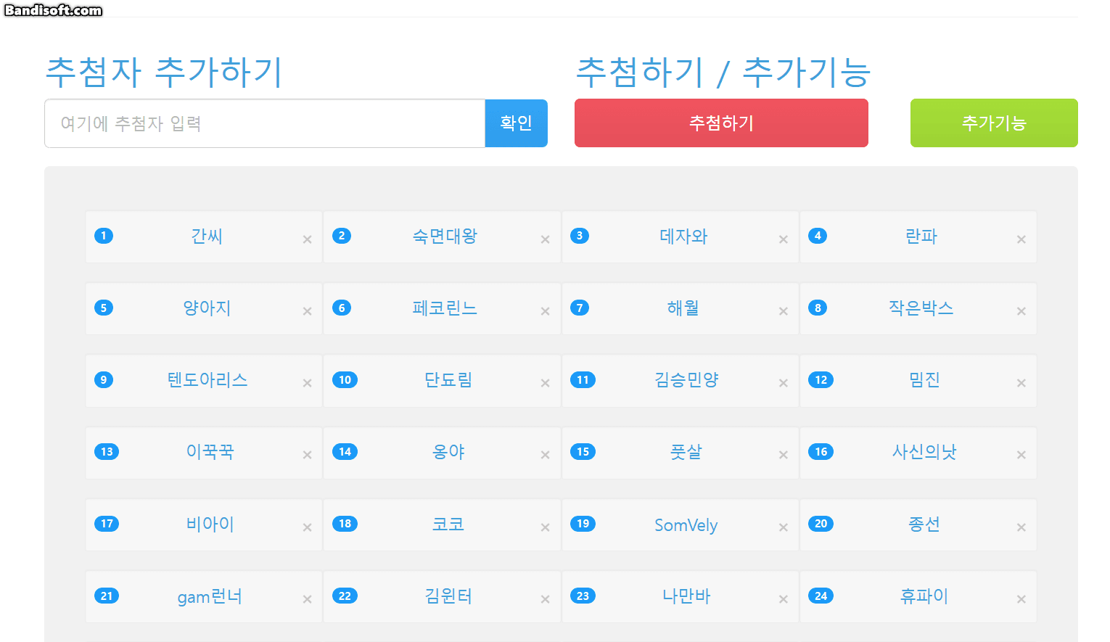
Task: Select the name 양아지
Action: 207,308
